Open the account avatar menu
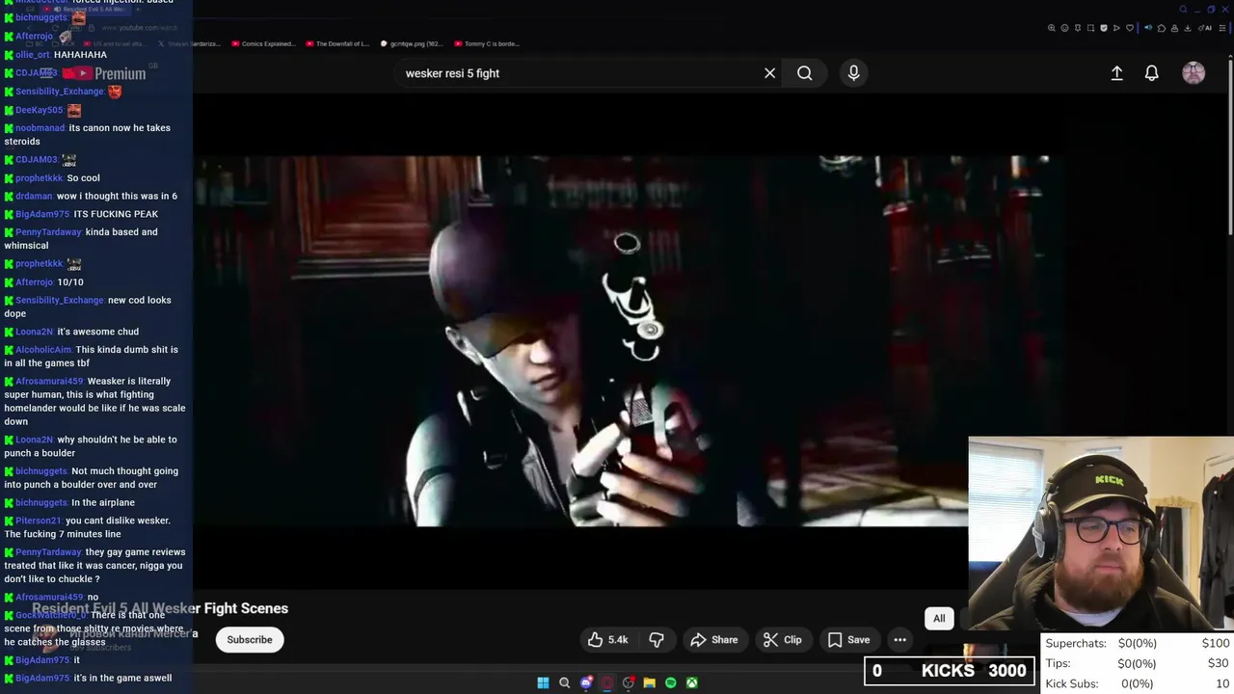Screen dimensions: 1234x694 pyautogui.click(x=1194, y=73)
